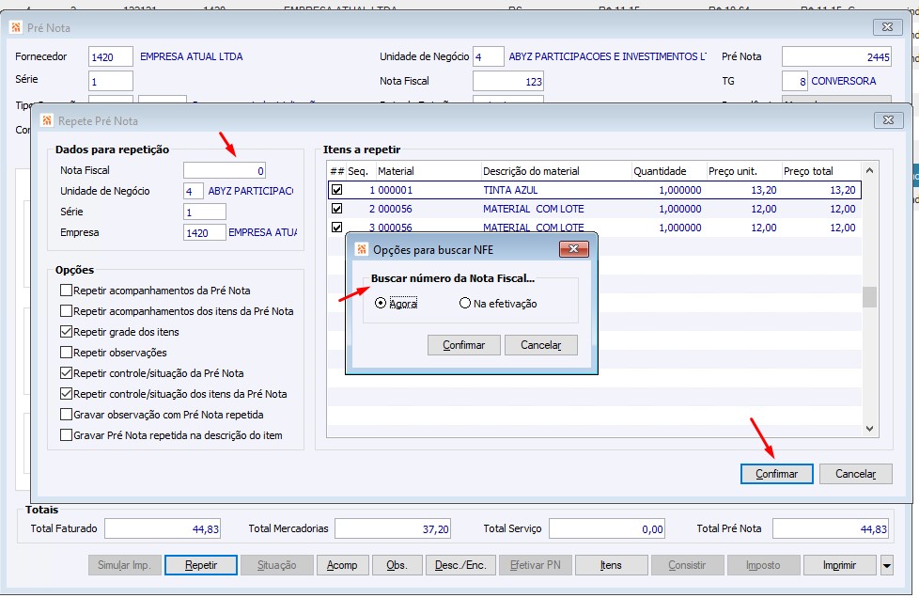Click the Imprimir button
919x598 pixels.
coord(839,565)
